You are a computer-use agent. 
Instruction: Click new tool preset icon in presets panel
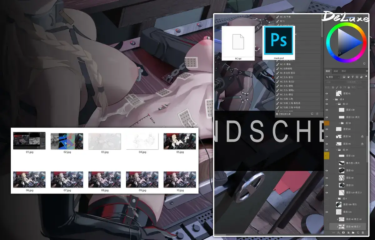[x=312, y=114]
